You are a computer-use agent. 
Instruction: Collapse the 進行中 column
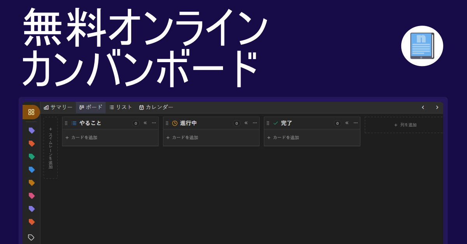pyautogui.click(x=246, y=123)
